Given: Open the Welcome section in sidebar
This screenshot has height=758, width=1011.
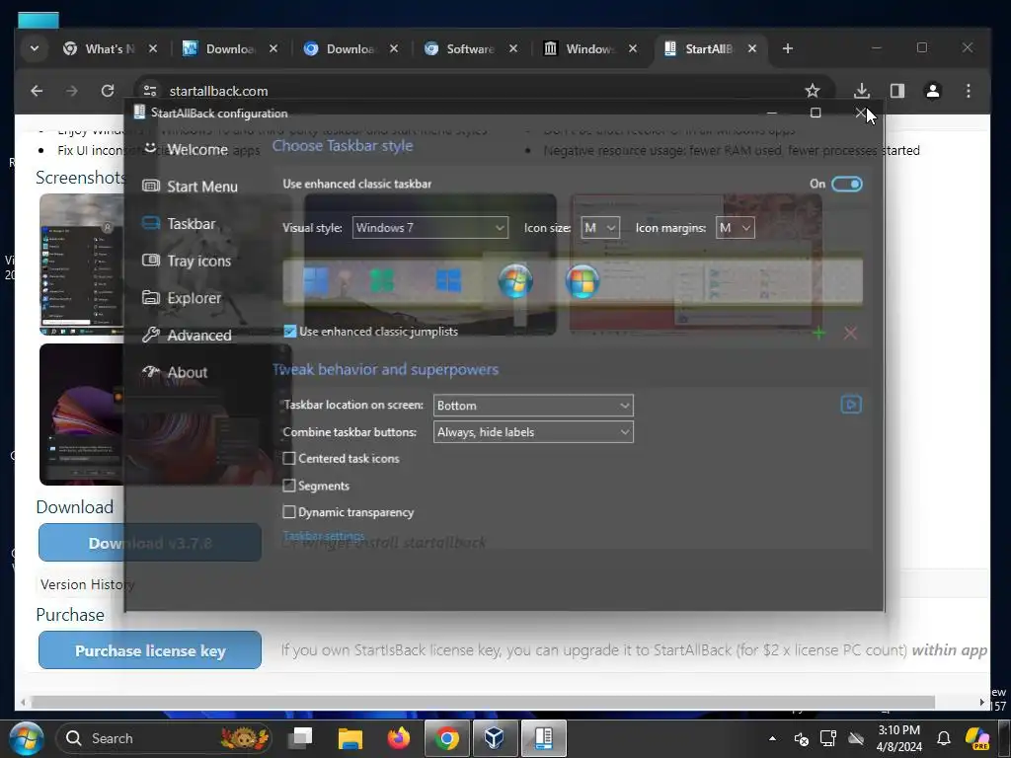Looking at the screenshot, I should (x=186, y=150).
